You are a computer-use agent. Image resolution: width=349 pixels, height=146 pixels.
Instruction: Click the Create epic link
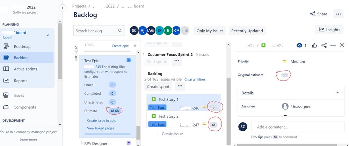point(120,46)
